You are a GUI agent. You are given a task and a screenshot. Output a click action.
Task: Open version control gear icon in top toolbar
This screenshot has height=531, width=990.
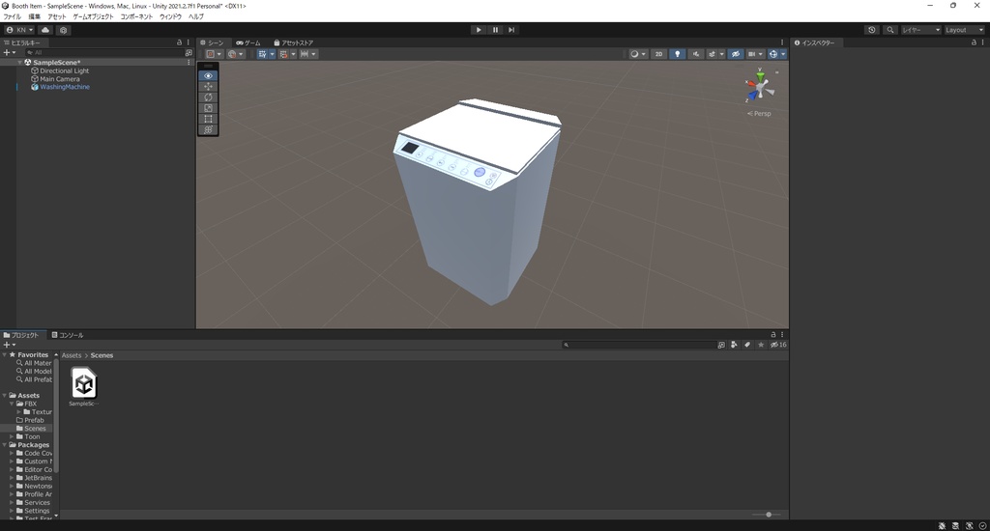[x=63, y=30]
